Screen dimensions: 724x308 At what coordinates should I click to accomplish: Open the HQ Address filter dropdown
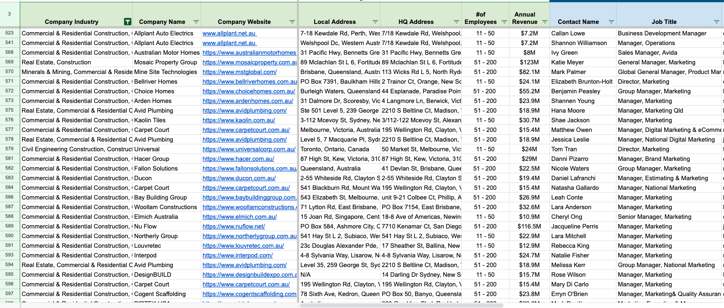click(x=457, y=22)
